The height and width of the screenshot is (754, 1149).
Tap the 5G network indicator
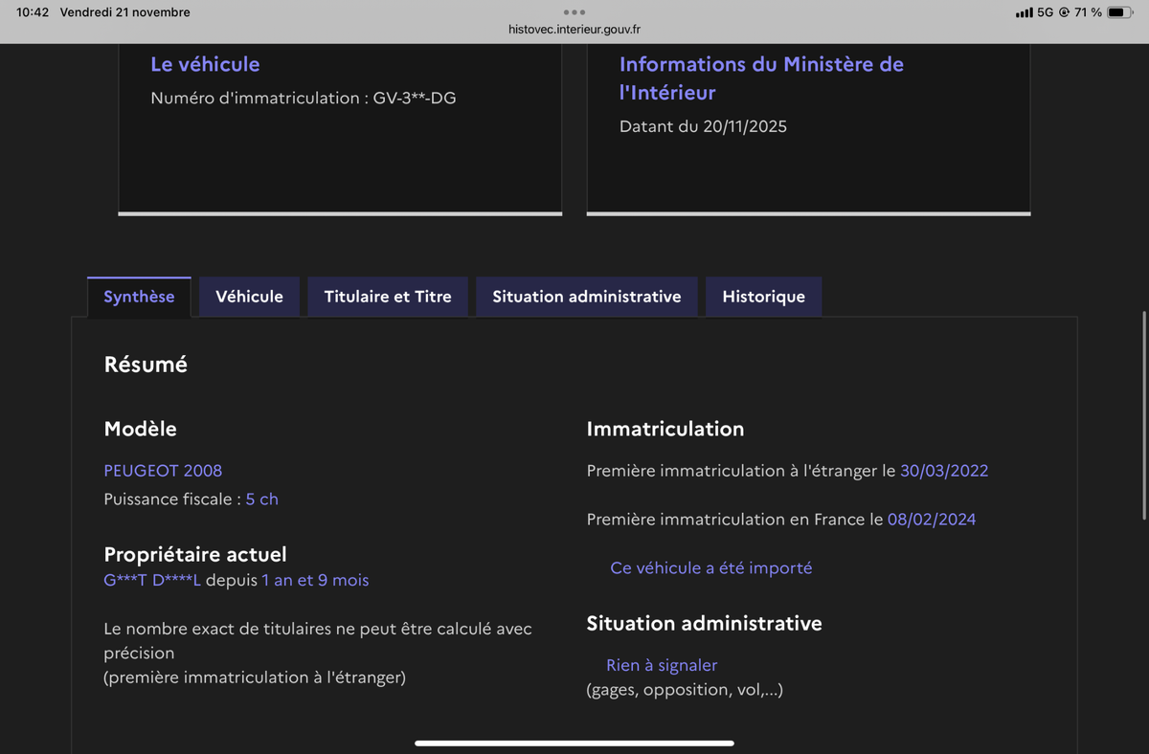click(x=1046, y=12)
